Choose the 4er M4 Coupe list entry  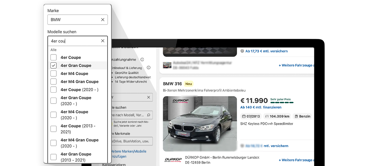[x=74, y=74]
